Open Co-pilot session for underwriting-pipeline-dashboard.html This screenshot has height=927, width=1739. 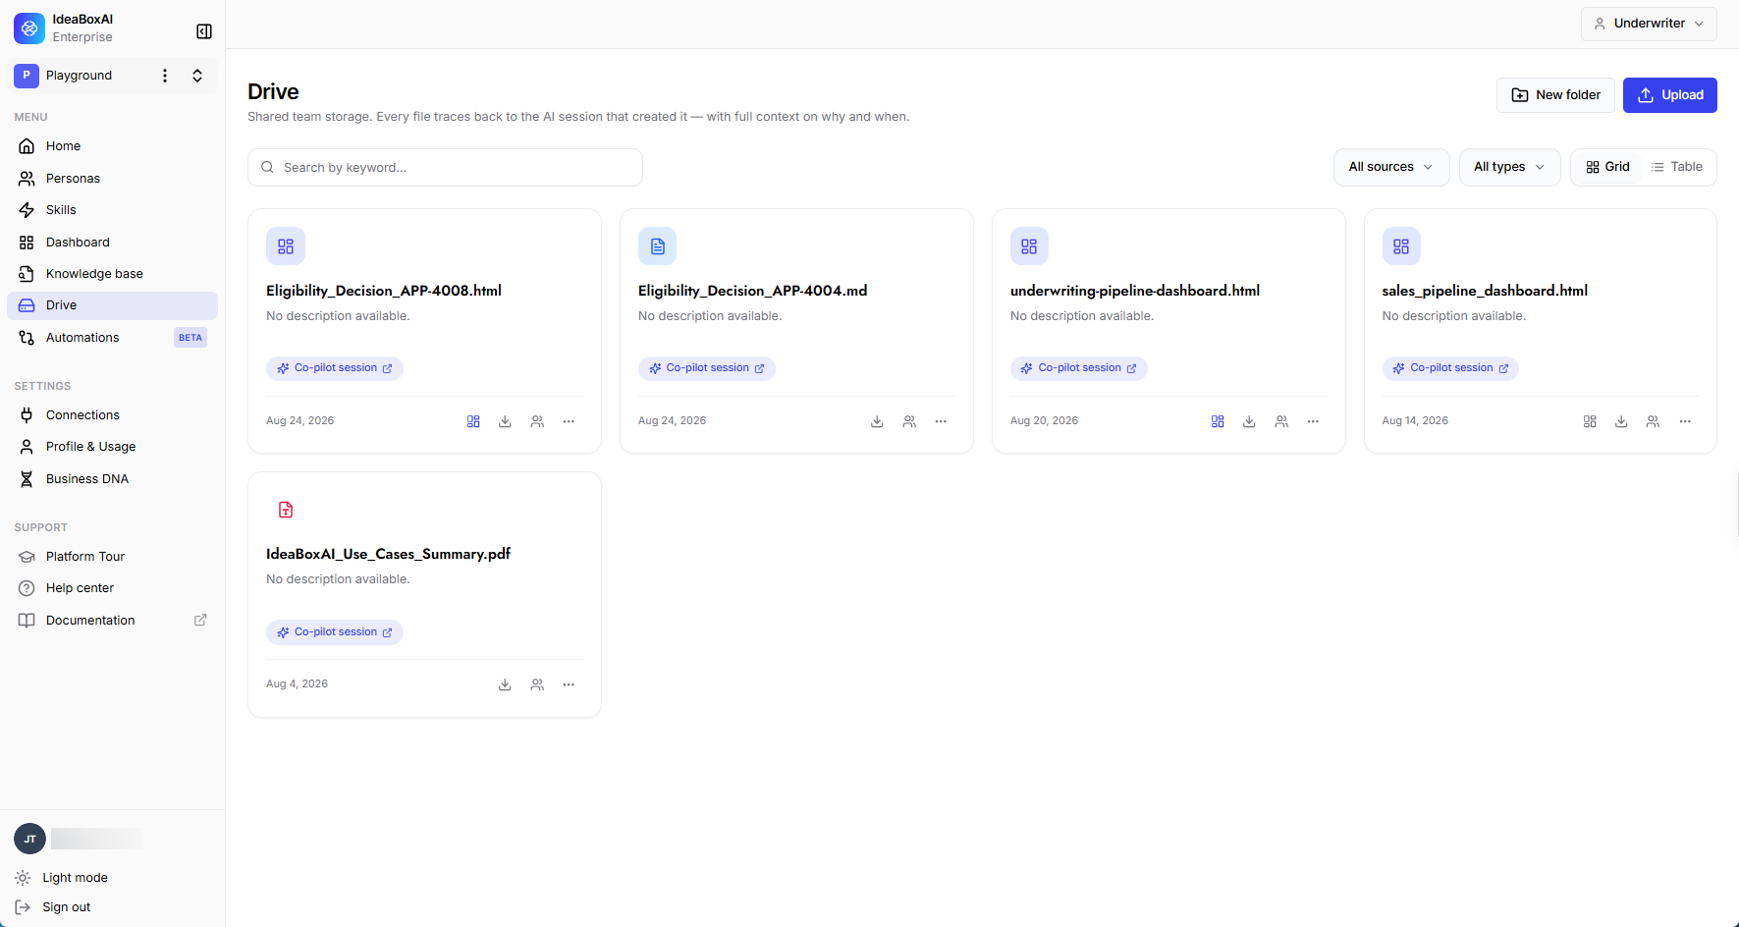[1079, 368]
